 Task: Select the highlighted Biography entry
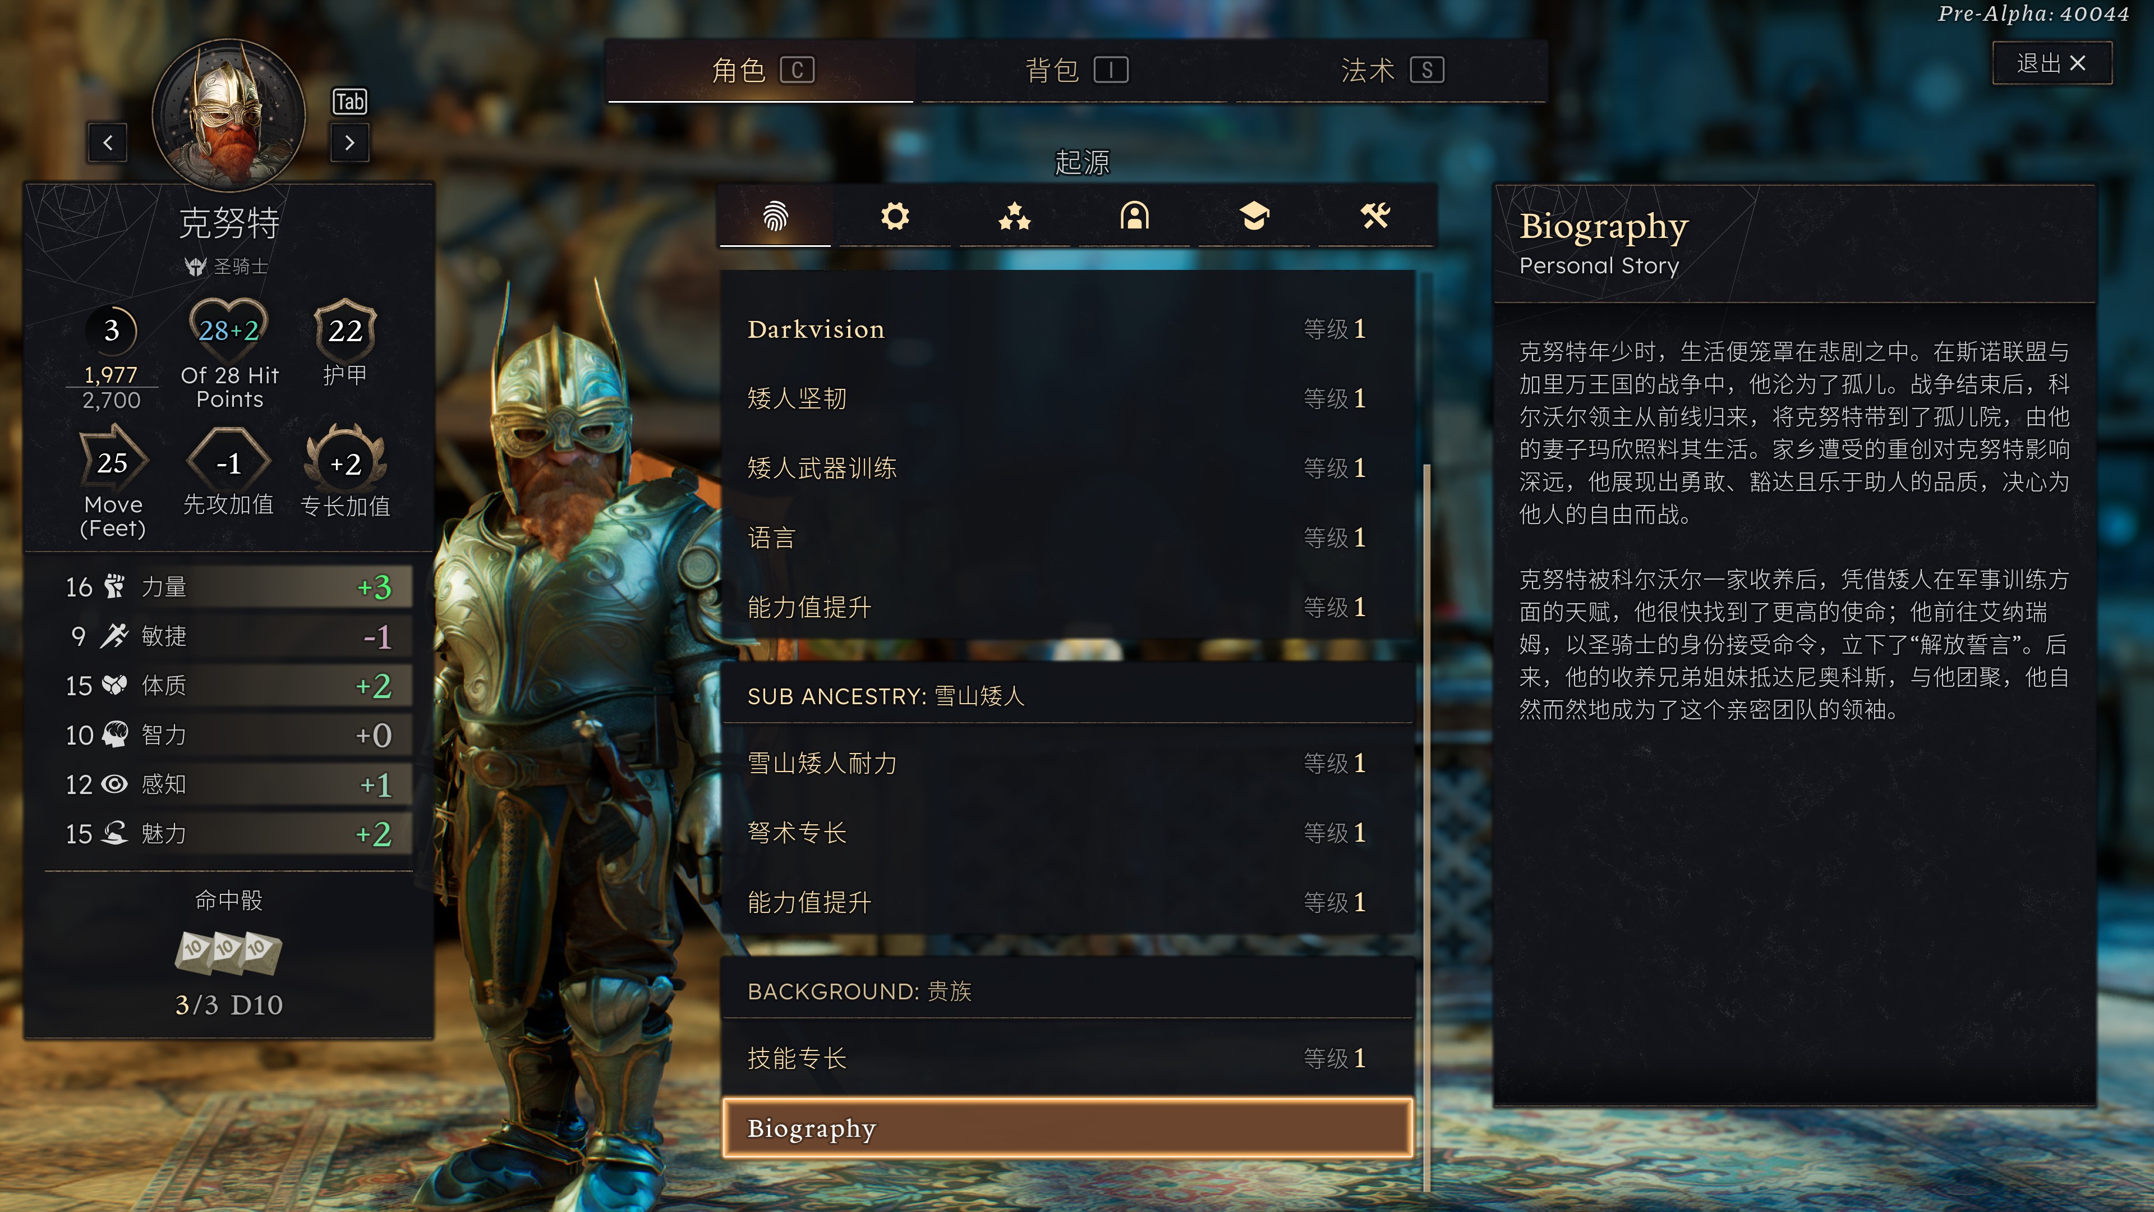pyautogui.click(x=1068, y=1128)
